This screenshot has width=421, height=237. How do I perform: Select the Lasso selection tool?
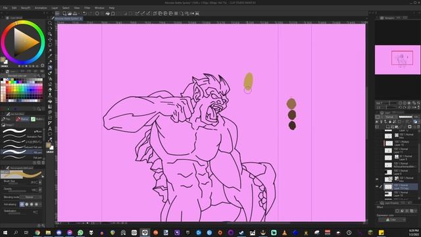tap(50, 45)
